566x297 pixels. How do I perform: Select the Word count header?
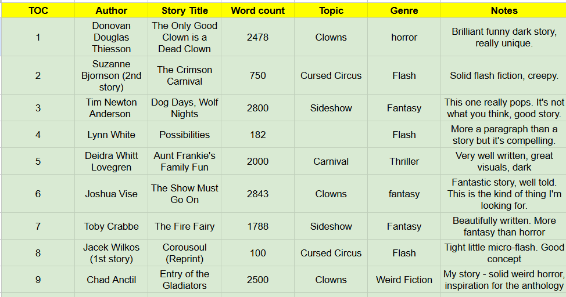[x=257, y=10]
